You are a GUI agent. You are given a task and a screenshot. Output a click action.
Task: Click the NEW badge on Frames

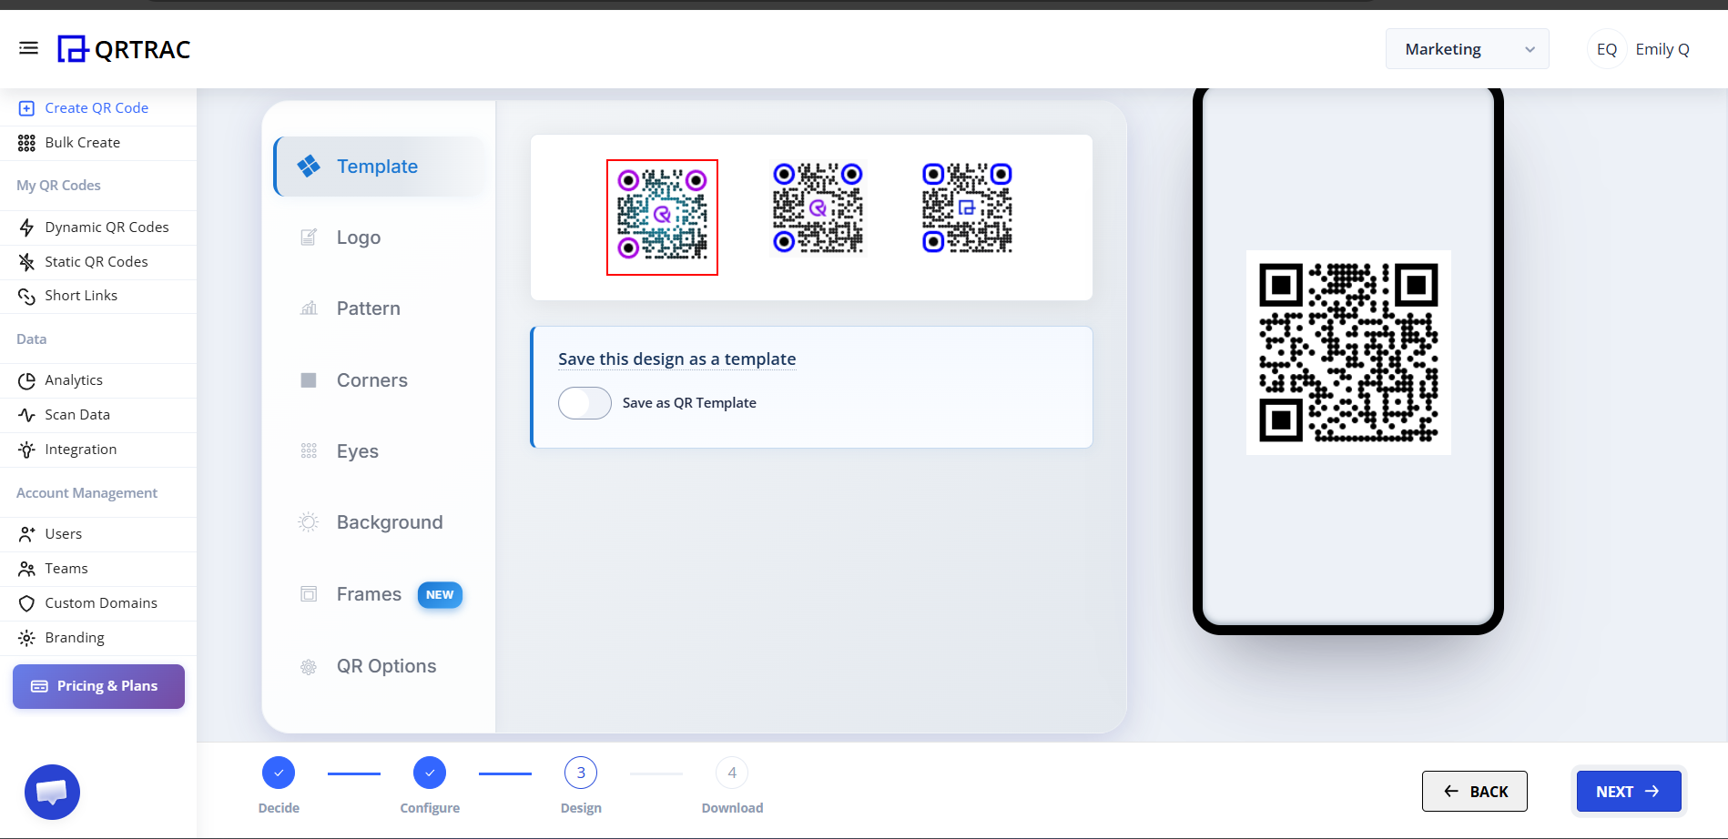tap(440, 595)
